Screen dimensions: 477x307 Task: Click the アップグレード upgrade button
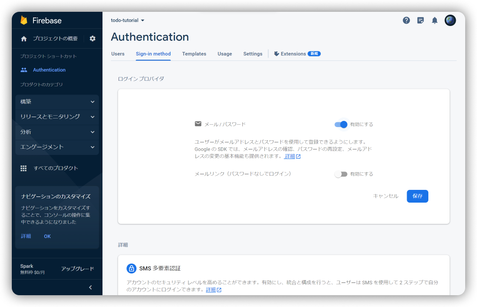(77, 269)
